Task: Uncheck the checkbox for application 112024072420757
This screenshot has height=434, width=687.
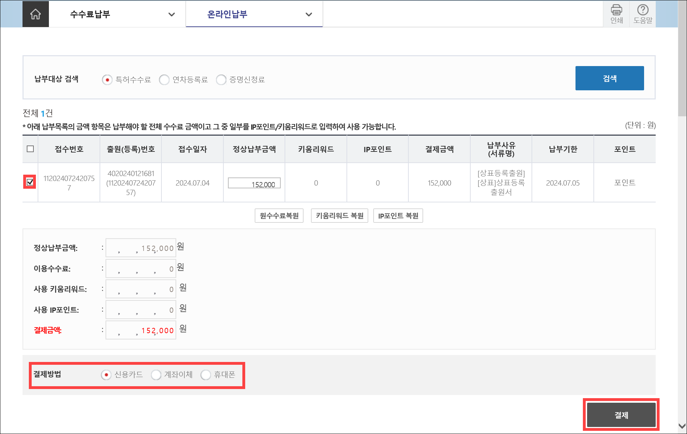Action: (30, 182)
